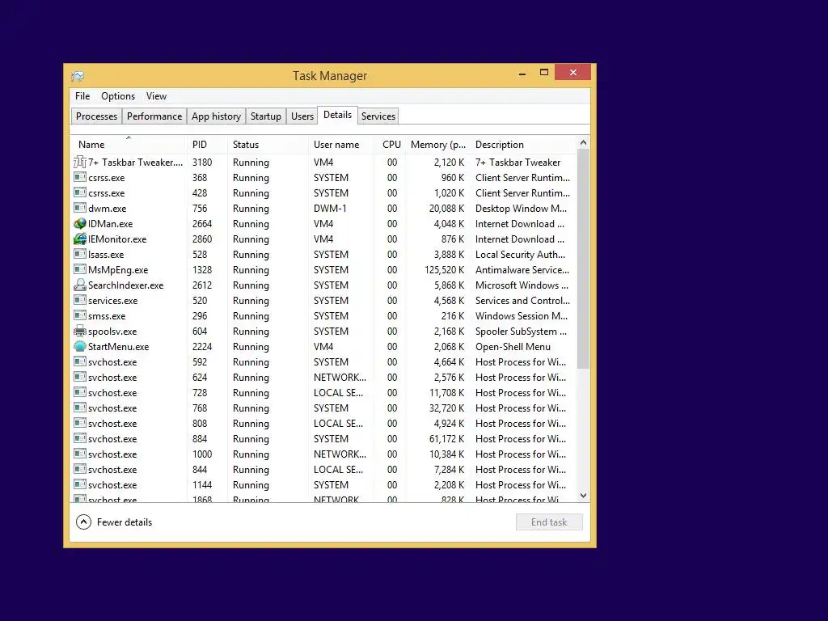
Task: Select the StartMenu.exe process name
Action: 118,347
